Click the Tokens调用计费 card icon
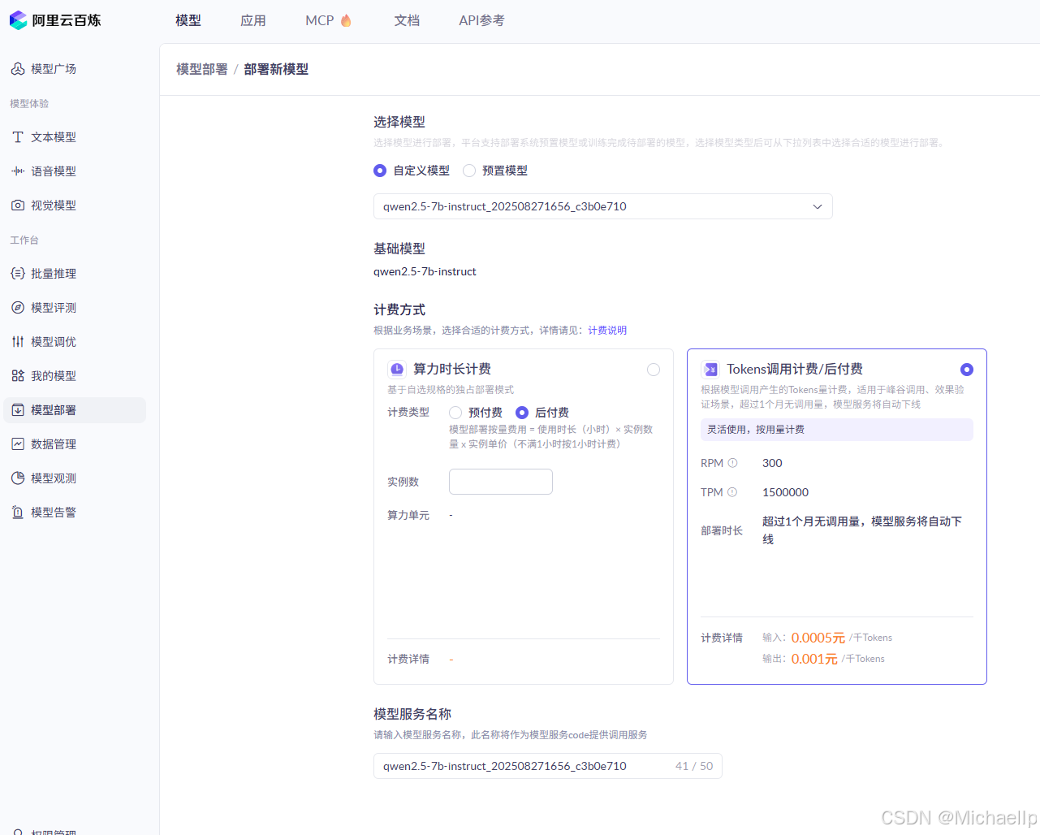The width and height of the screenshot is (1040, 835). pyautogui.click(x=710, y=370)
